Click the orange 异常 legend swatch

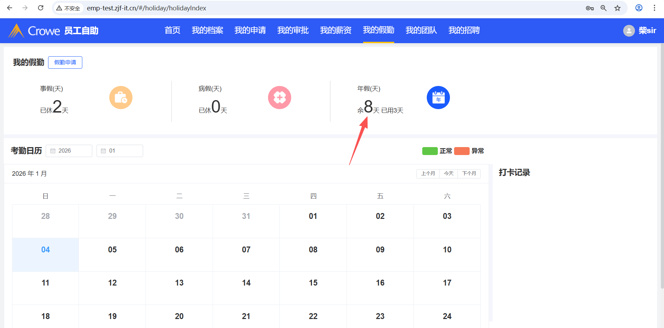click(462, 151)
